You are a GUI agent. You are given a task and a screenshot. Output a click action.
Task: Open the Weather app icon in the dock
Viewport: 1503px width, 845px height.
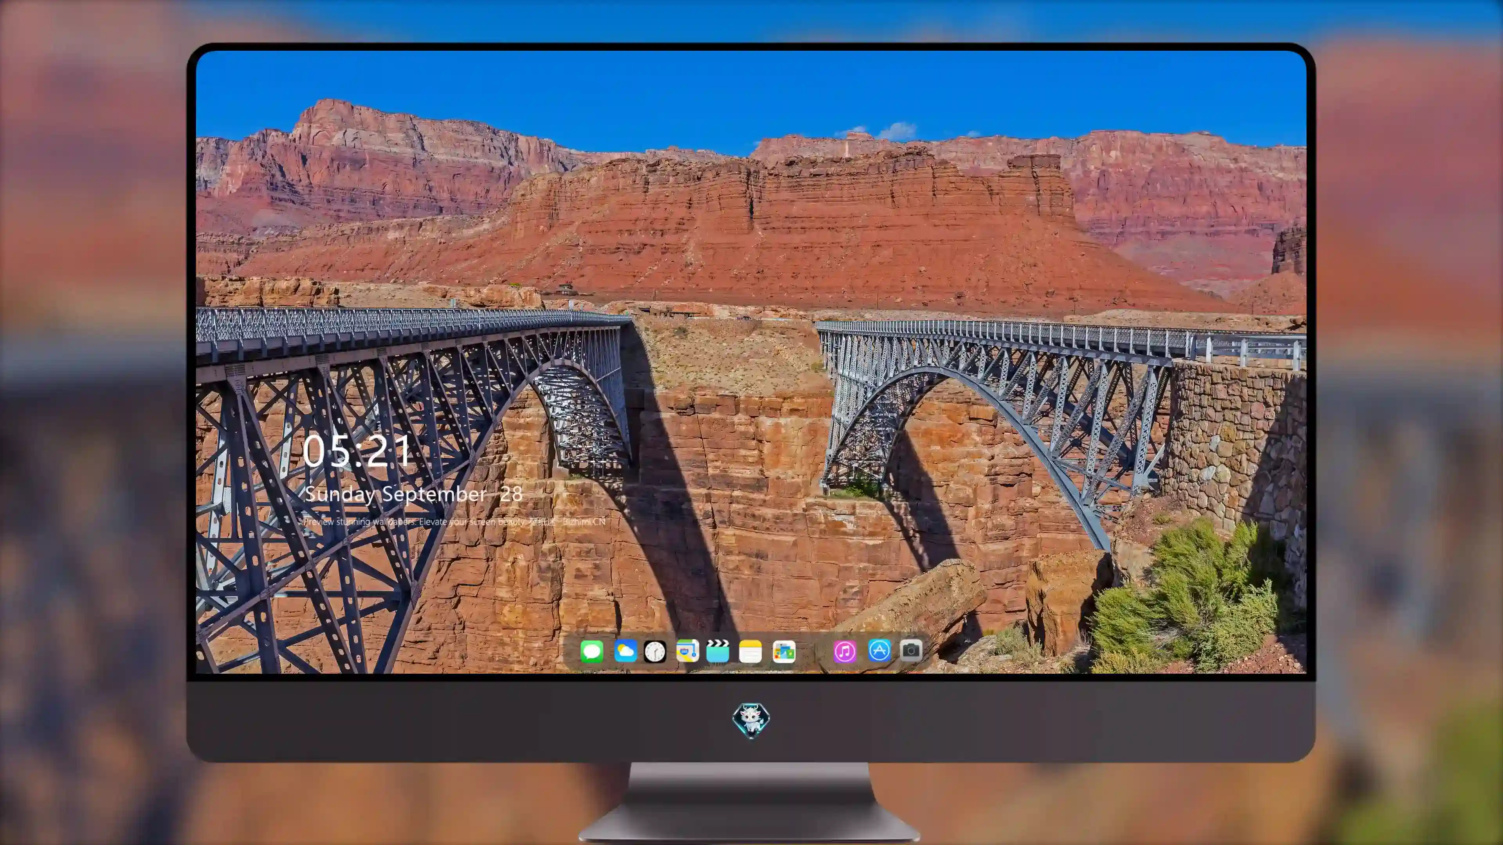(625, 651)
